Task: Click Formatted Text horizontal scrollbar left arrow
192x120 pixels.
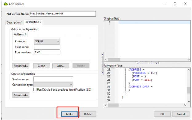Action: tap(106, 105)
